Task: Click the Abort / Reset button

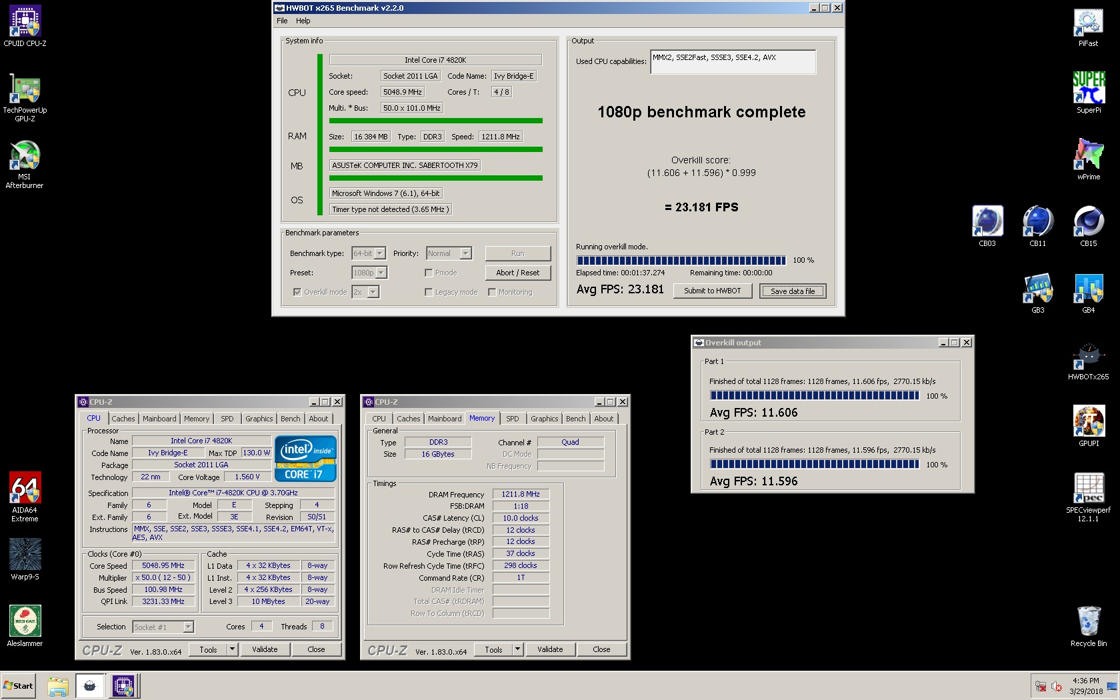Action: 518,273
